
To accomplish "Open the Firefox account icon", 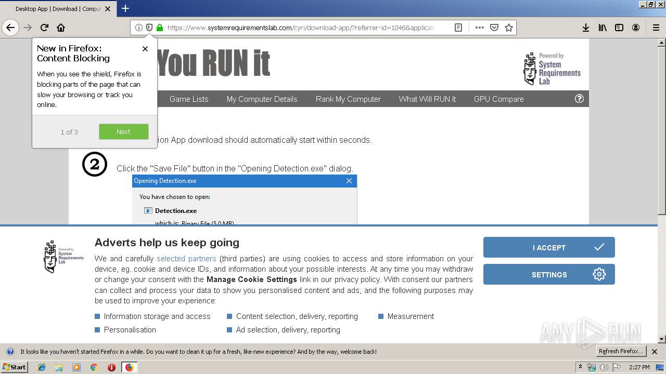I will point(636,28).
